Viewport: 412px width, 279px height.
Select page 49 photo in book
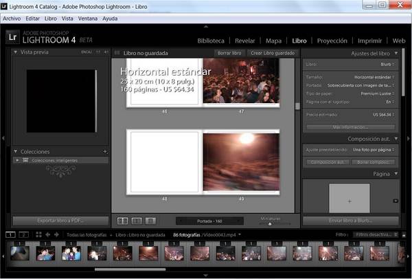(241, 161)
